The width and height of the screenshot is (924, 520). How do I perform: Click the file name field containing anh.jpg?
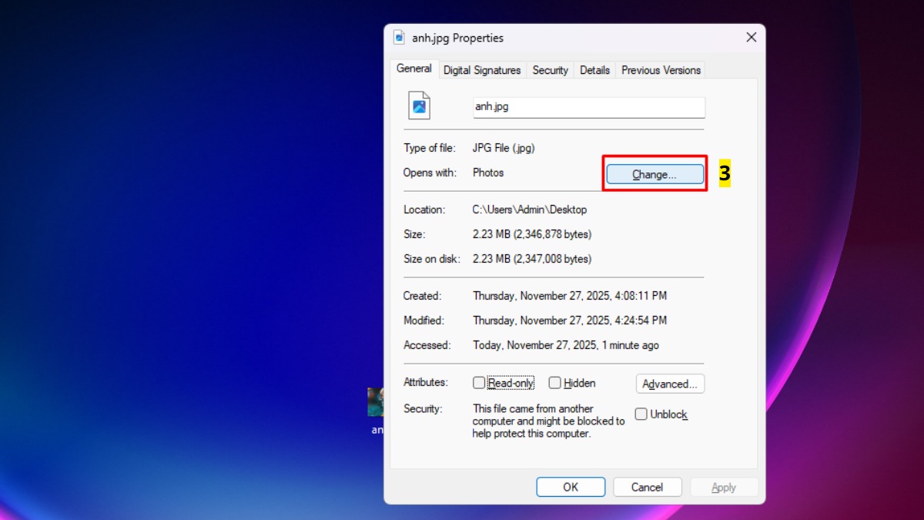[x=589, y=107]
